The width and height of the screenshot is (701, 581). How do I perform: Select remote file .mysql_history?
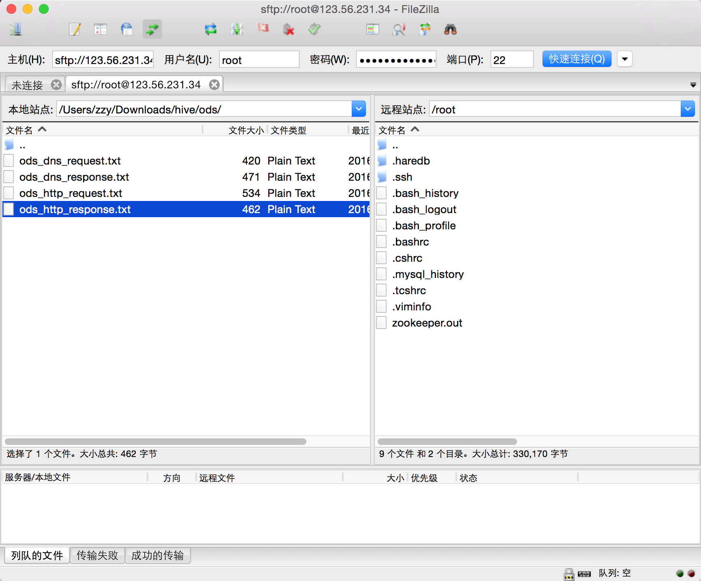point(536,274)
